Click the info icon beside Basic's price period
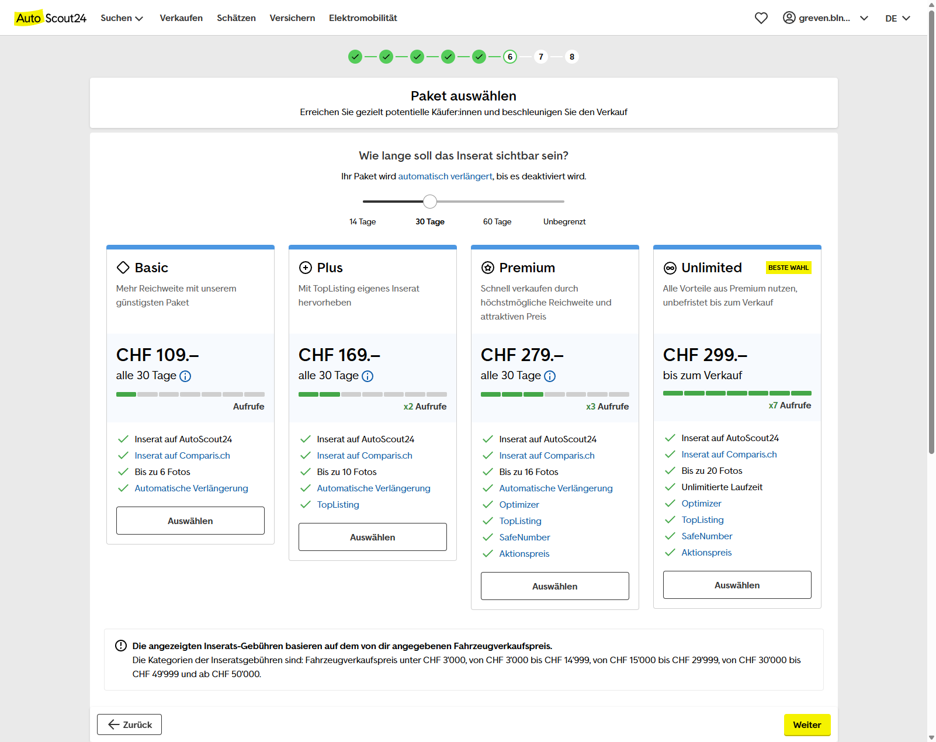 (185, 376)
